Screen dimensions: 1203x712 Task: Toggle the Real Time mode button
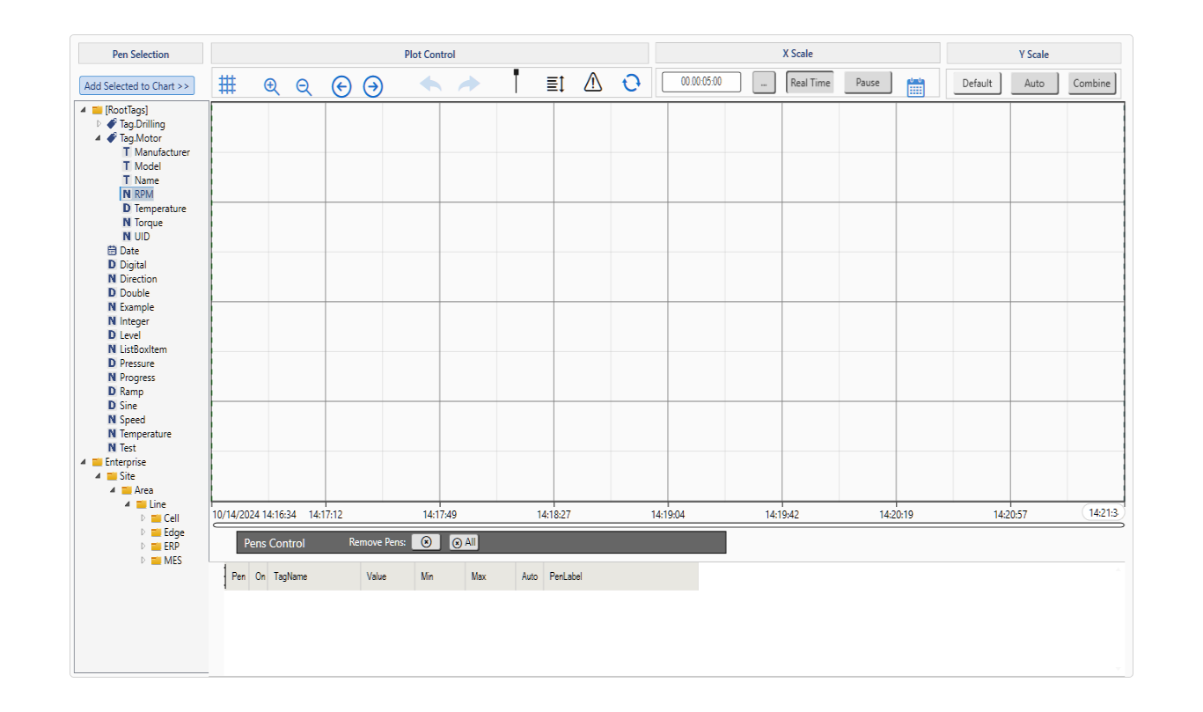click(810, 83)
